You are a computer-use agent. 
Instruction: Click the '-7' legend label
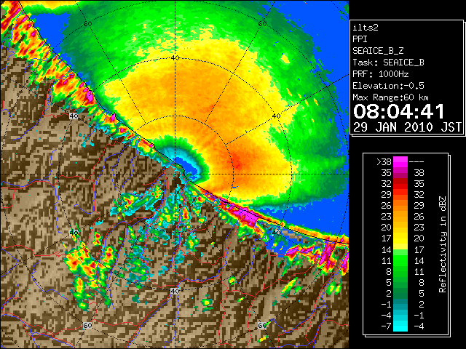click(386, 326)
